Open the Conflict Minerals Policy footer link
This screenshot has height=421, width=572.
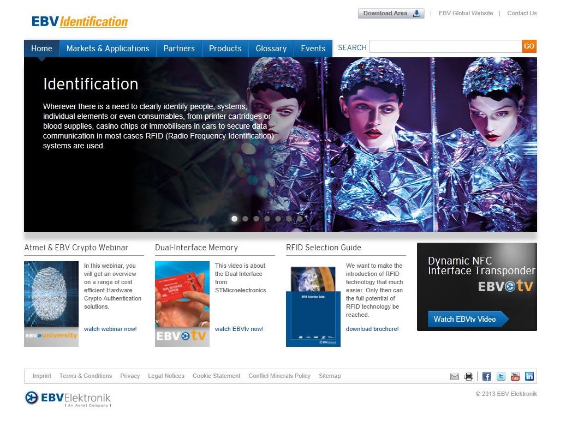coord(279,376)
